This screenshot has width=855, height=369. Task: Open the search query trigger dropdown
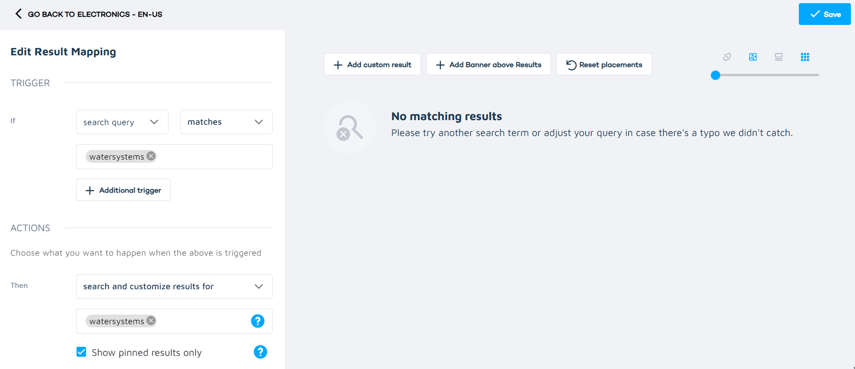pos(122,121)
